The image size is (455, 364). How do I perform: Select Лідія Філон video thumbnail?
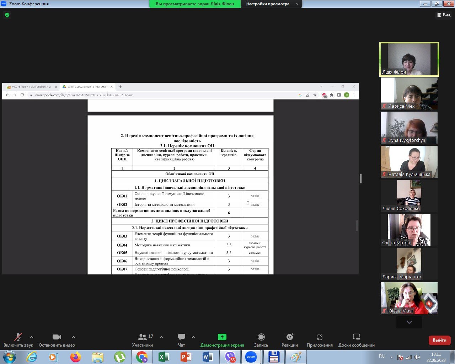click(409, 59)
